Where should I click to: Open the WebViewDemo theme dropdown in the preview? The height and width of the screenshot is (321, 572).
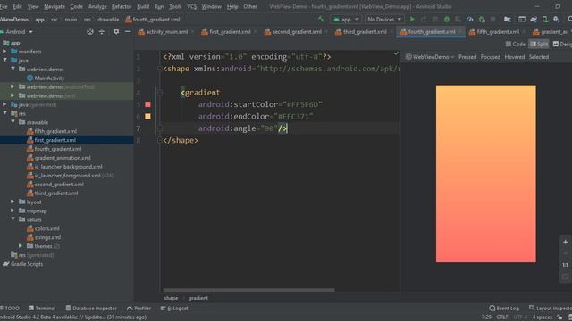pos(430,57)
